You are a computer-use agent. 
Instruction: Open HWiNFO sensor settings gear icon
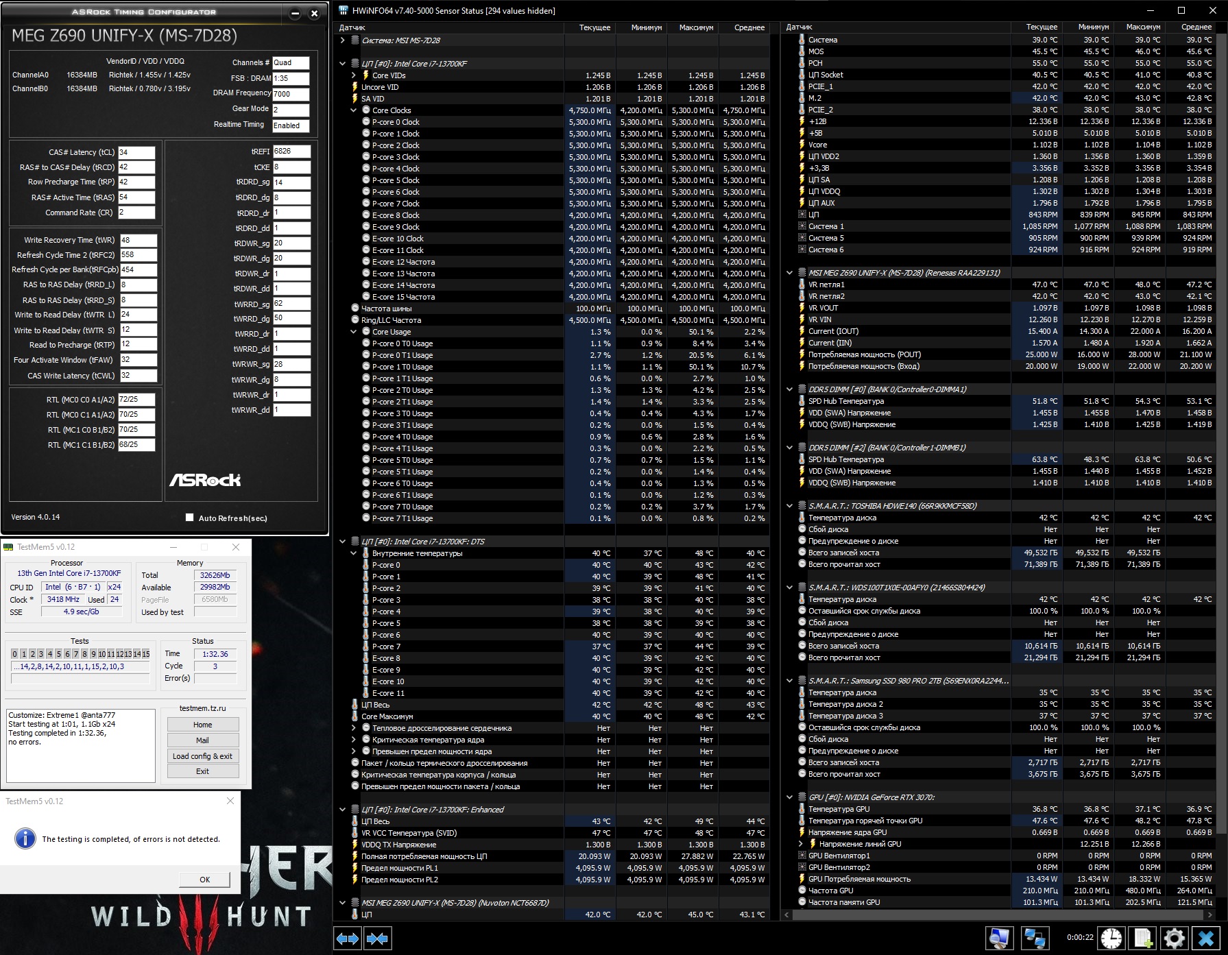pos(1174,939)
